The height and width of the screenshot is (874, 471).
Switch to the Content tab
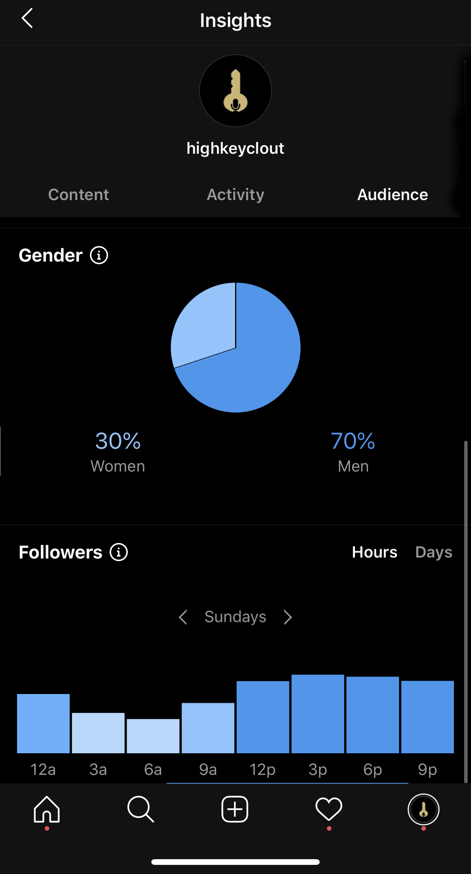pos(78,194)
